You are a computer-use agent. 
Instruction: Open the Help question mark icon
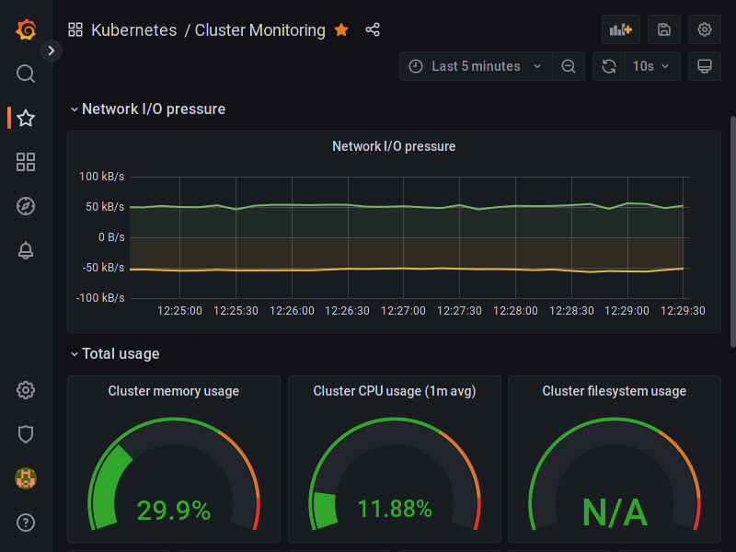click(26, 523)
